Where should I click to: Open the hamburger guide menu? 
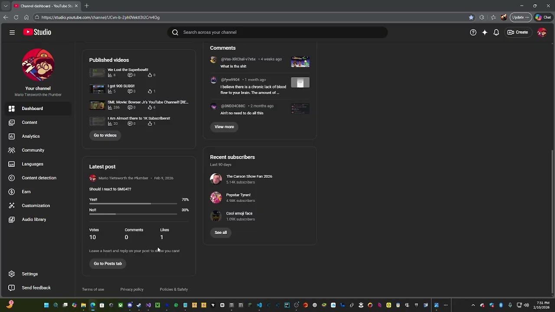12,32
